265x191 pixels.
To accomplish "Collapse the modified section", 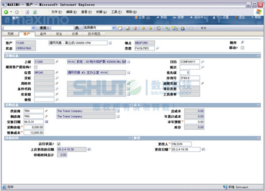I will tap(258, 138).
